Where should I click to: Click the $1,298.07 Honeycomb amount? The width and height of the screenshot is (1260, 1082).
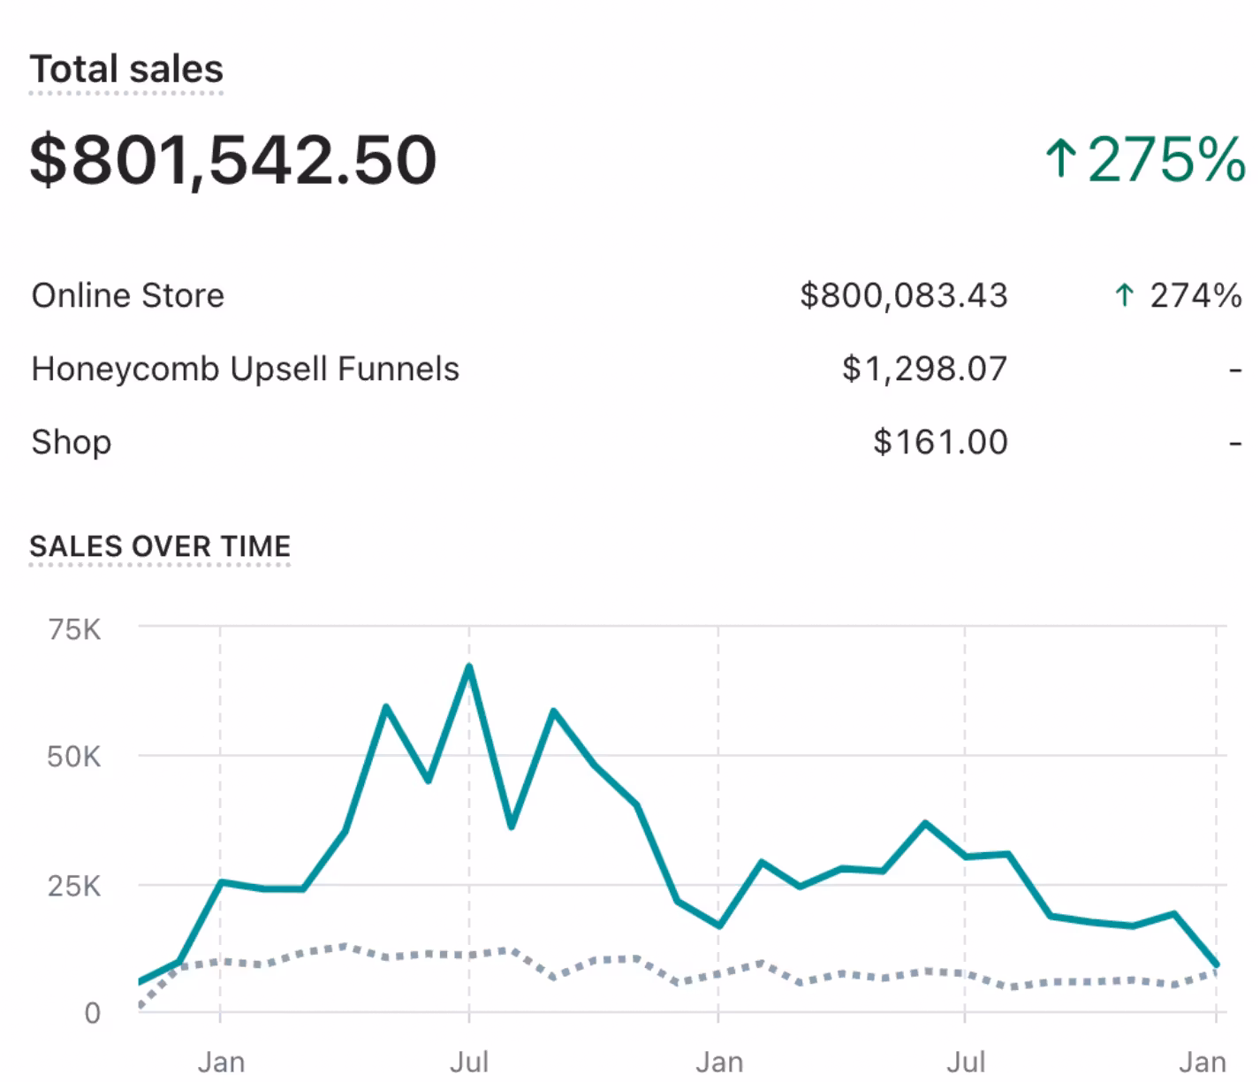[924, 369]
